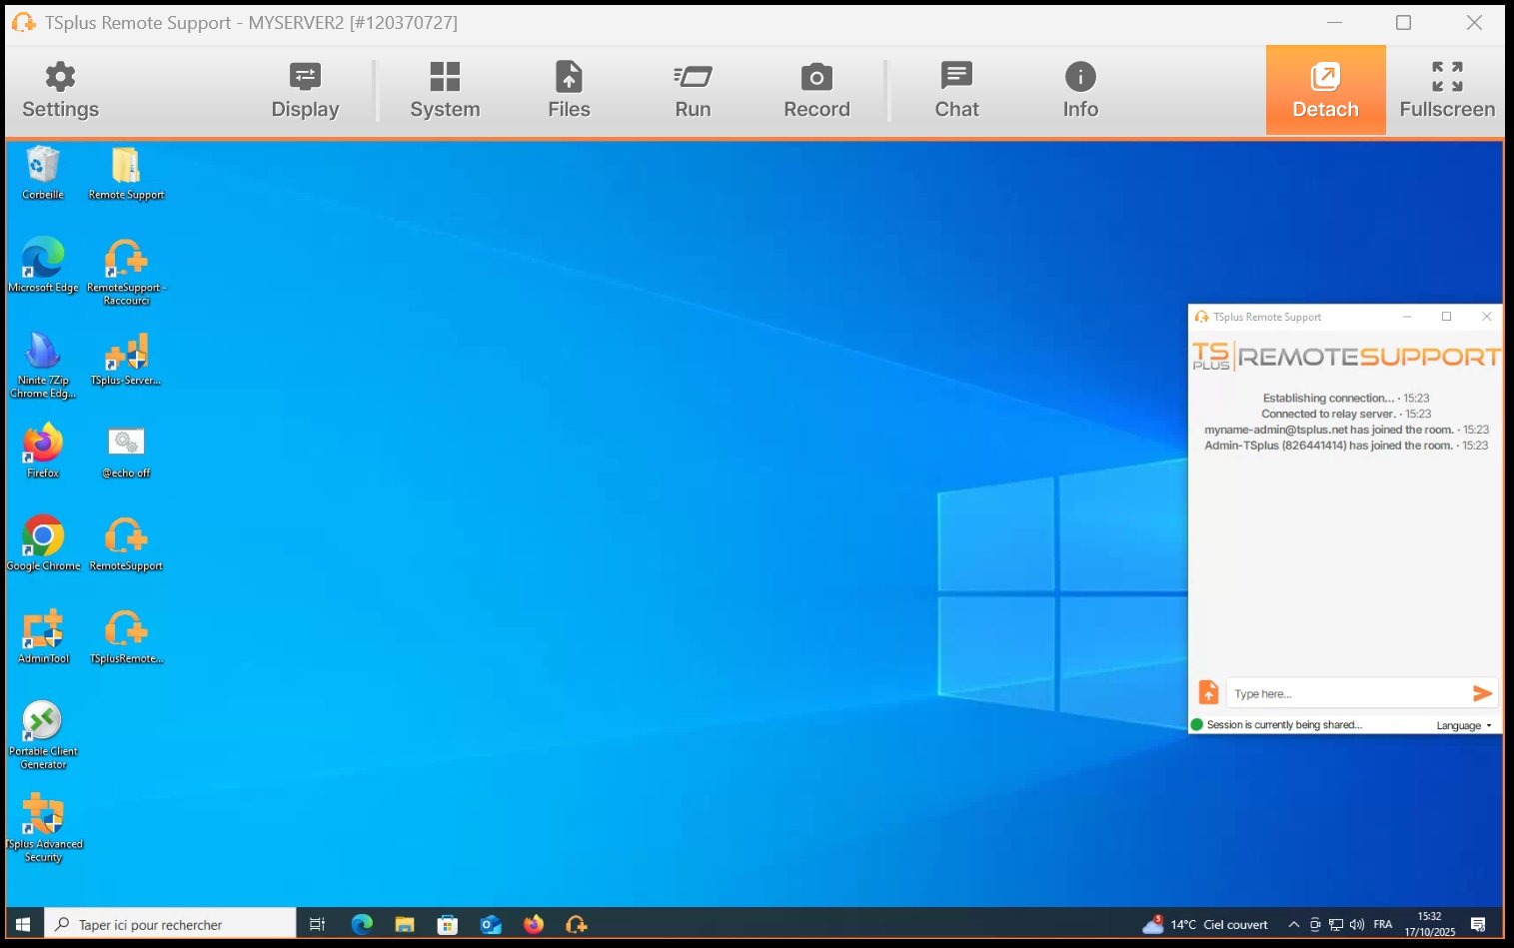Open the Settings panel in the toolbar
Image resolution: width=1514 pixels, height=948 pixels.
coord(60,88)
